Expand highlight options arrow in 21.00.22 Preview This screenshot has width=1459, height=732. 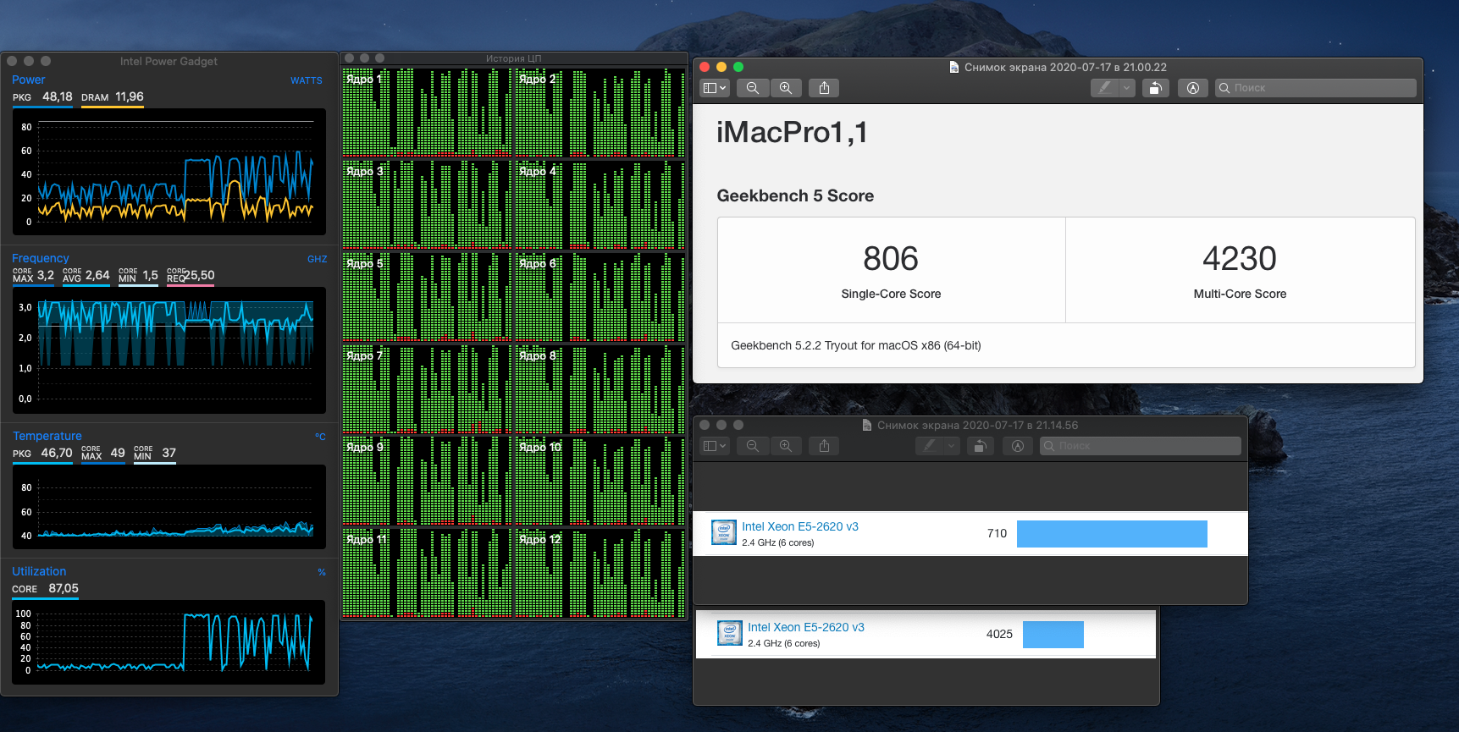[x=1127, y=88]
